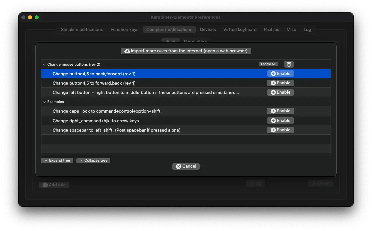
Task: Select the Complex modifications tab
Action: click(169, 30)
